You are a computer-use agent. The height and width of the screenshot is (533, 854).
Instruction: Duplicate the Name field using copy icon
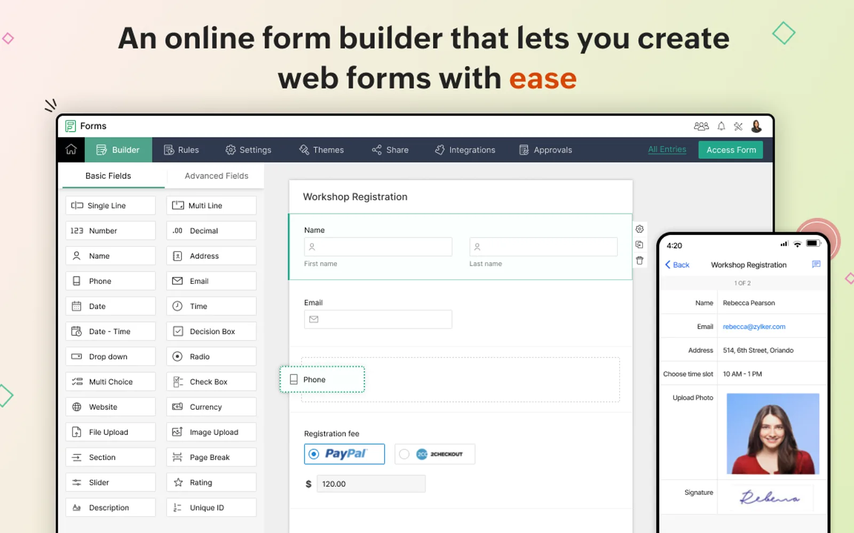point(639,245)
